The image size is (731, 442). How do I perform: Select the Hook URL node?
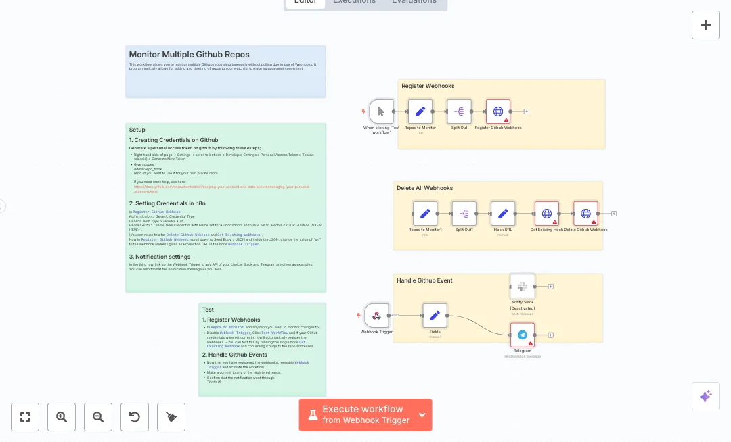(503, 214)
